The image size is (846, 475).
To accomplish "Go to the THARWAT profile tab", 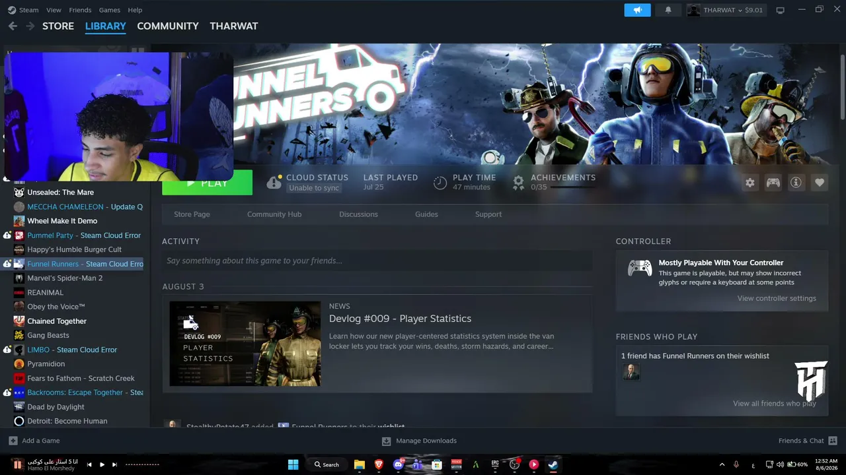I will point(234,26).
